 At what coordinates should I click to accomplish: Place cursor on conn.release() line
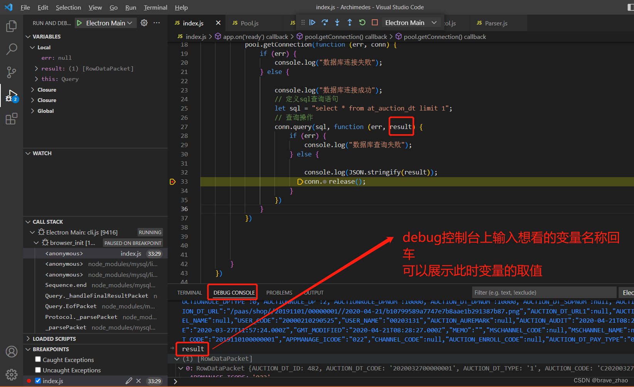pos(416,182)
